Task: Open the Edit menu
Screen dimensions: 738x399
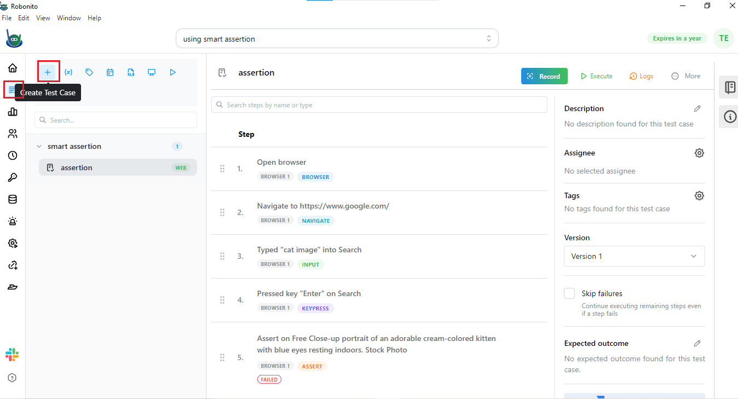Action: click(x=24, y=18)
